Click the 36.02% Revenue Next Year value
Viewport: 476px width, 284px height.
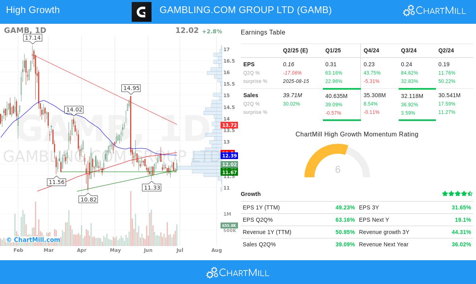[x=461, y=244]
